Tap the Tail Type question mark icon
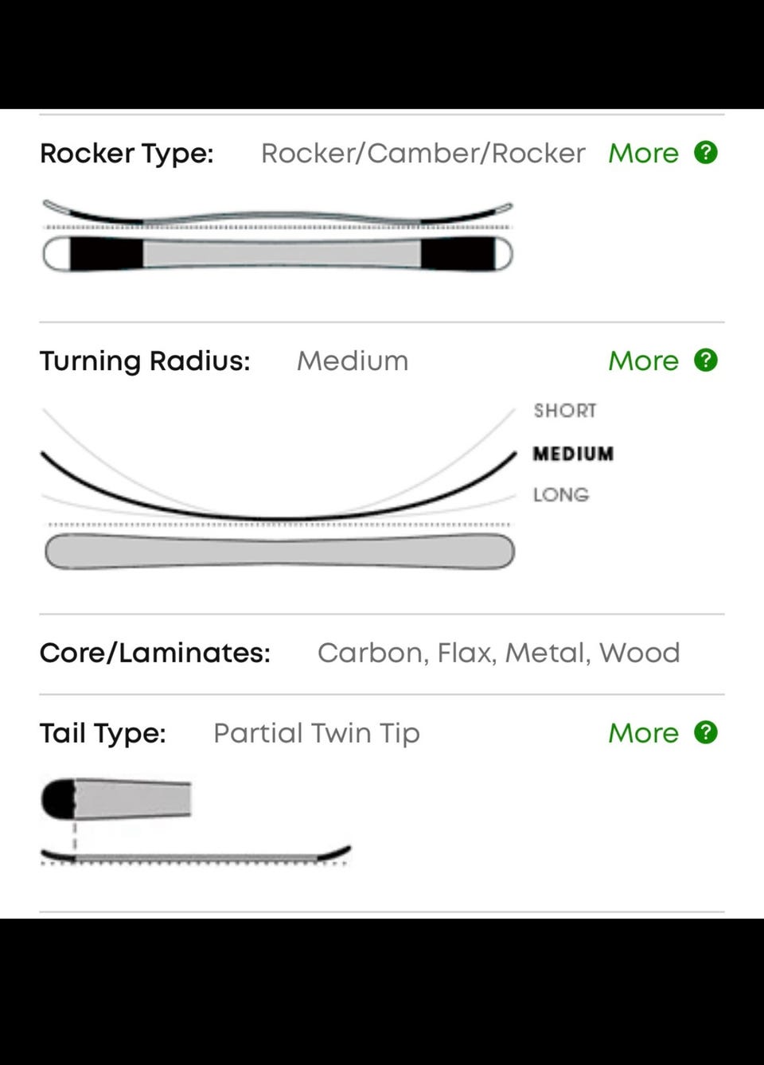 705,732
